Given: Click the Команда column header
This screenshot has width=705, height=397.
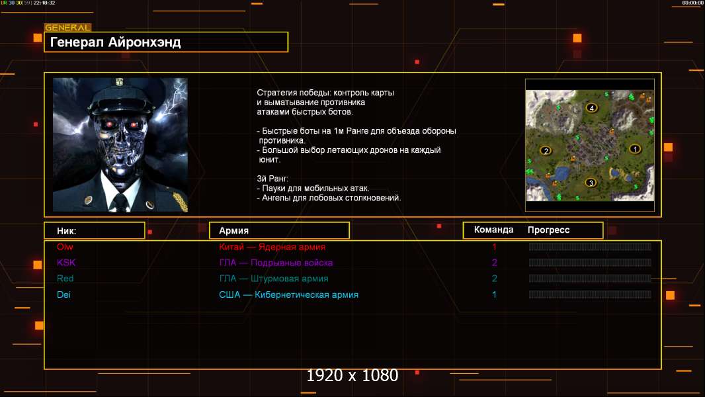Looking at the screenshot, I should pos(493,230).
